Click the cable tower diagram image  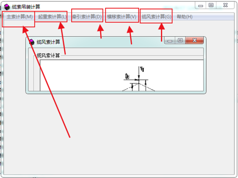click(x=122, y=75)
